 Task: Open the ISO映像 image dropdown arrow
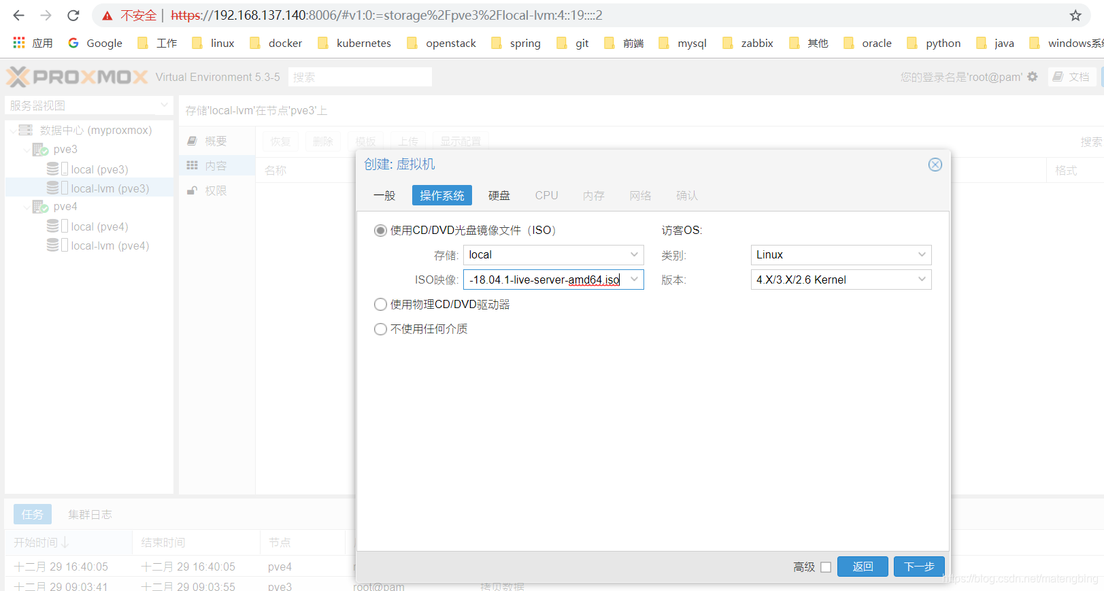tap(634, 280)
